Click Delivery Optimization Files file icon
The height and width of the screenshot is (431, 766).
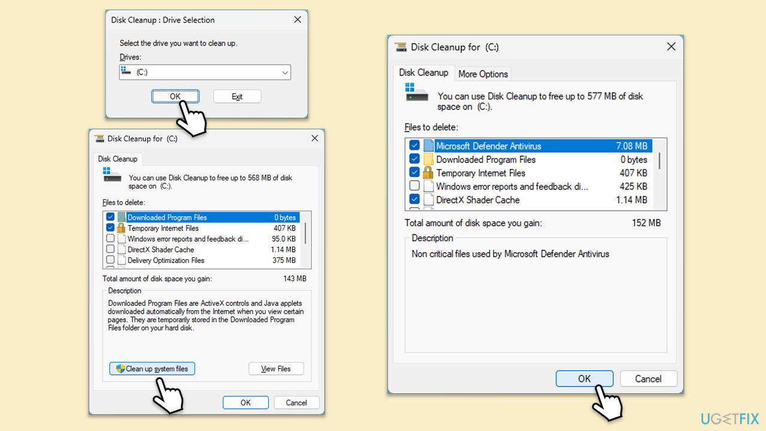click(121, 260)
